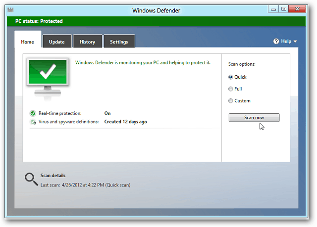Close the Windows Defender window
Screen dimensions: 317x227
pos(297,9)
